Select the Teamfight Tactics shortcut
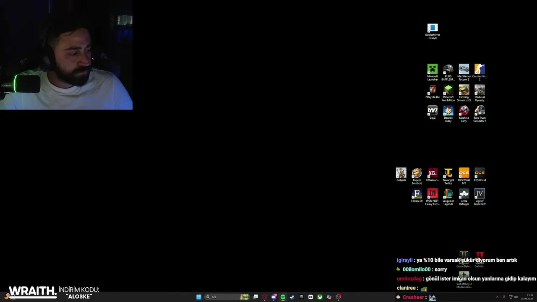537x302 pixels. click(x=448, y=176)
